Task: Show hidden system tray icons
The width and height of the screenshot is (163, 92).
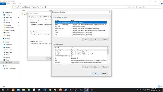Action: [138, 90]
